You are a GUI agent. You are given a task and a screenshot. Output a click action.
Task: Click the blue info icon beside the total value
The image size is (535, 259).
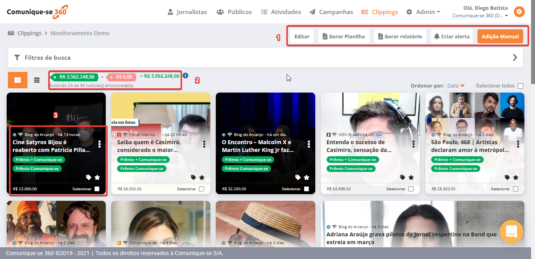pyautogui.click(x=186, y=76)
